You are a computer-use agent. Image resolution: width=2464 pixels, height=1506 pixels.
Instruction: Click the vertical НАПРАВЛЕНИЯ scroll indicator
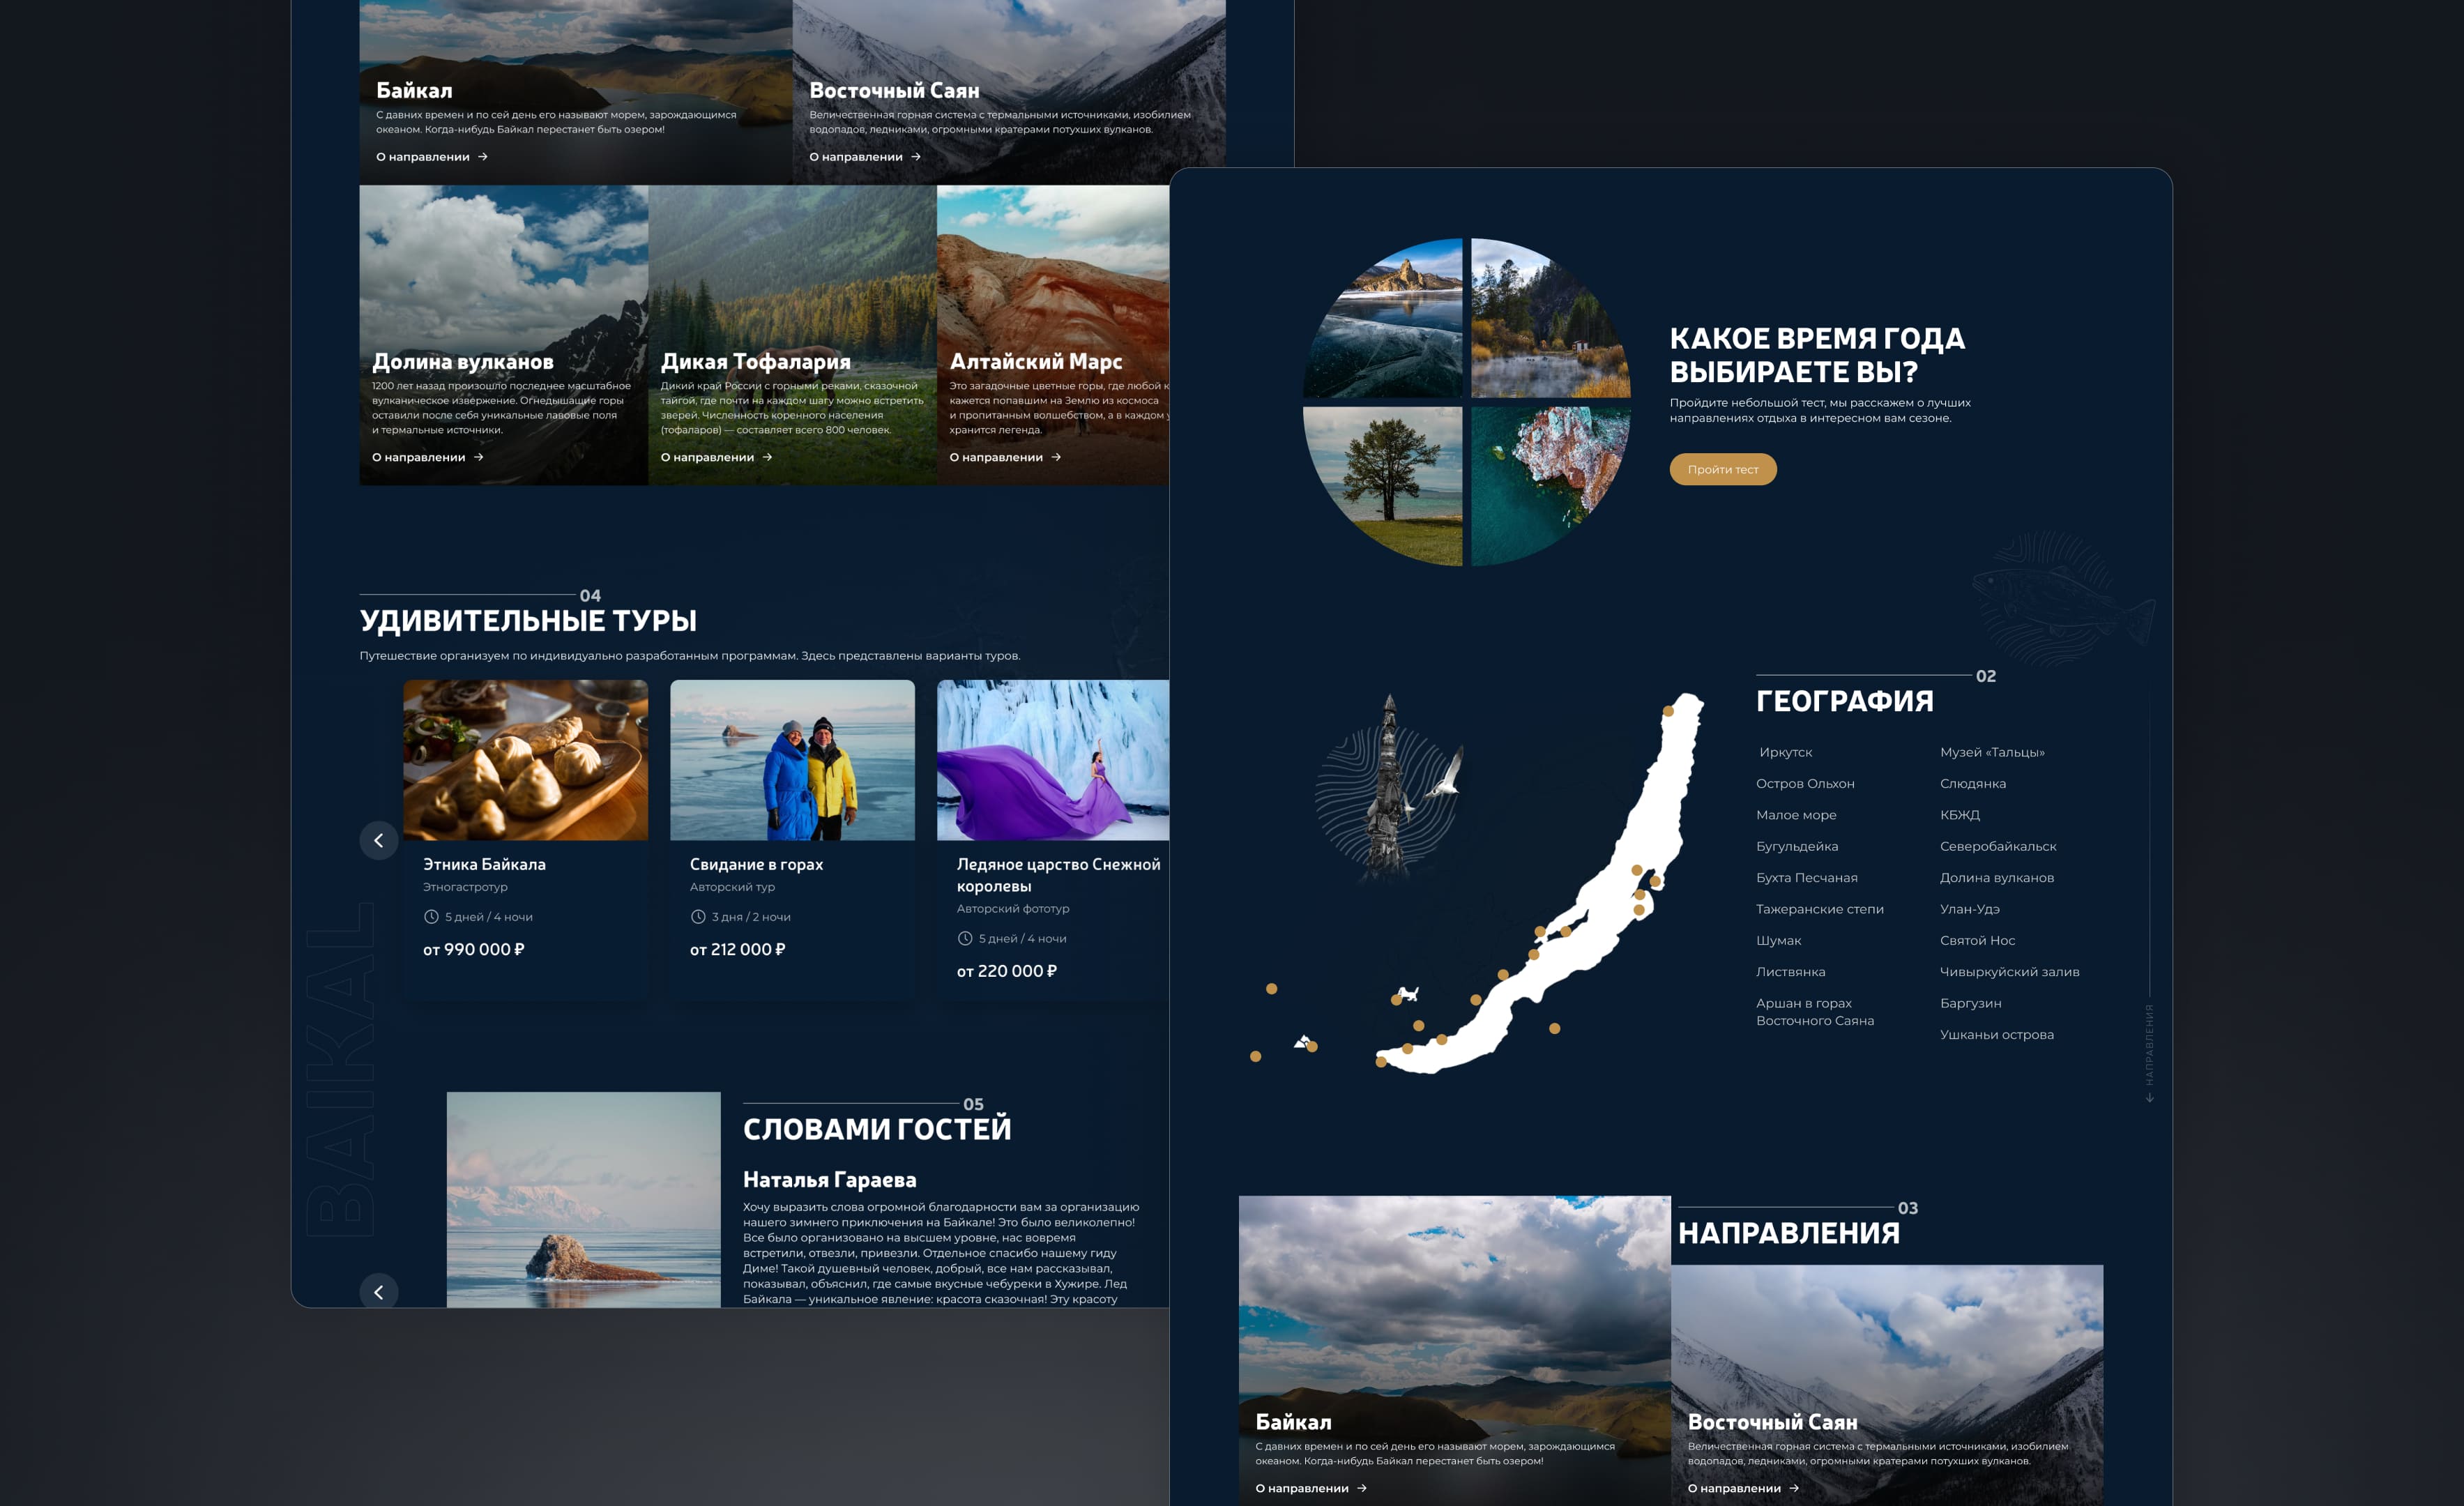[2149, 1050]
